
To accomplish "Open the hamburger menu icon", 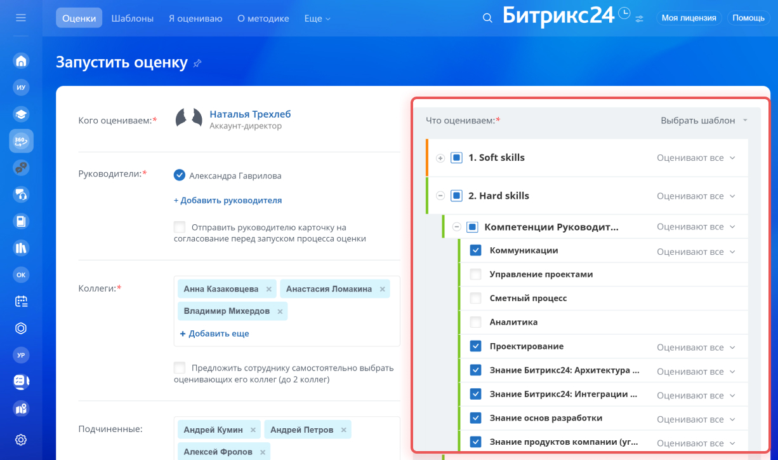I will (x=21, y=18).
